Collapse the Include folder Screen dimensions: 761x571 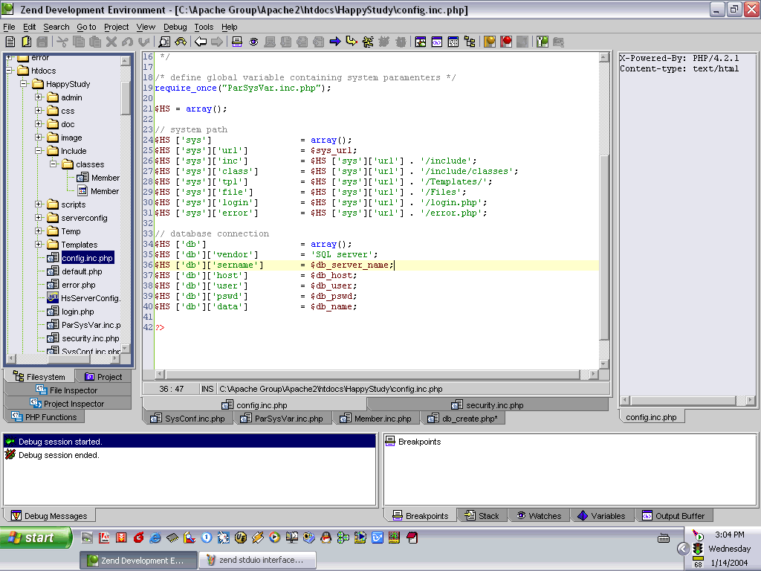[x=39, y=150]
